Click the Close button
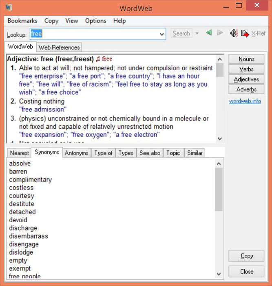Screen dimensions: 272x286 (246, 271)
